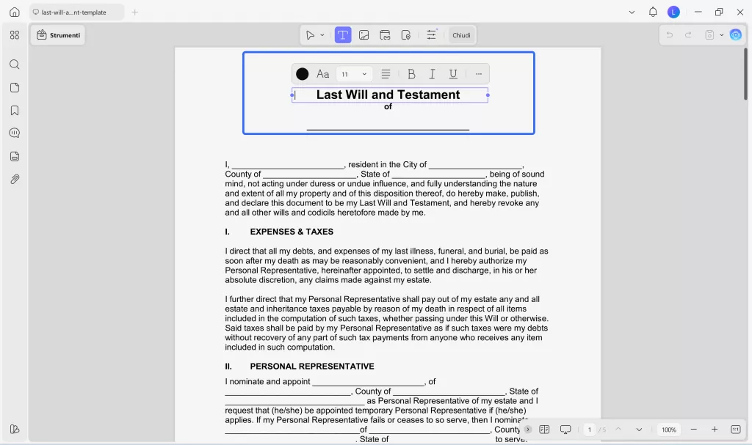Open the text color swatch picker
The height and width of the screenshot is (445, 752).
coord(302,73)
